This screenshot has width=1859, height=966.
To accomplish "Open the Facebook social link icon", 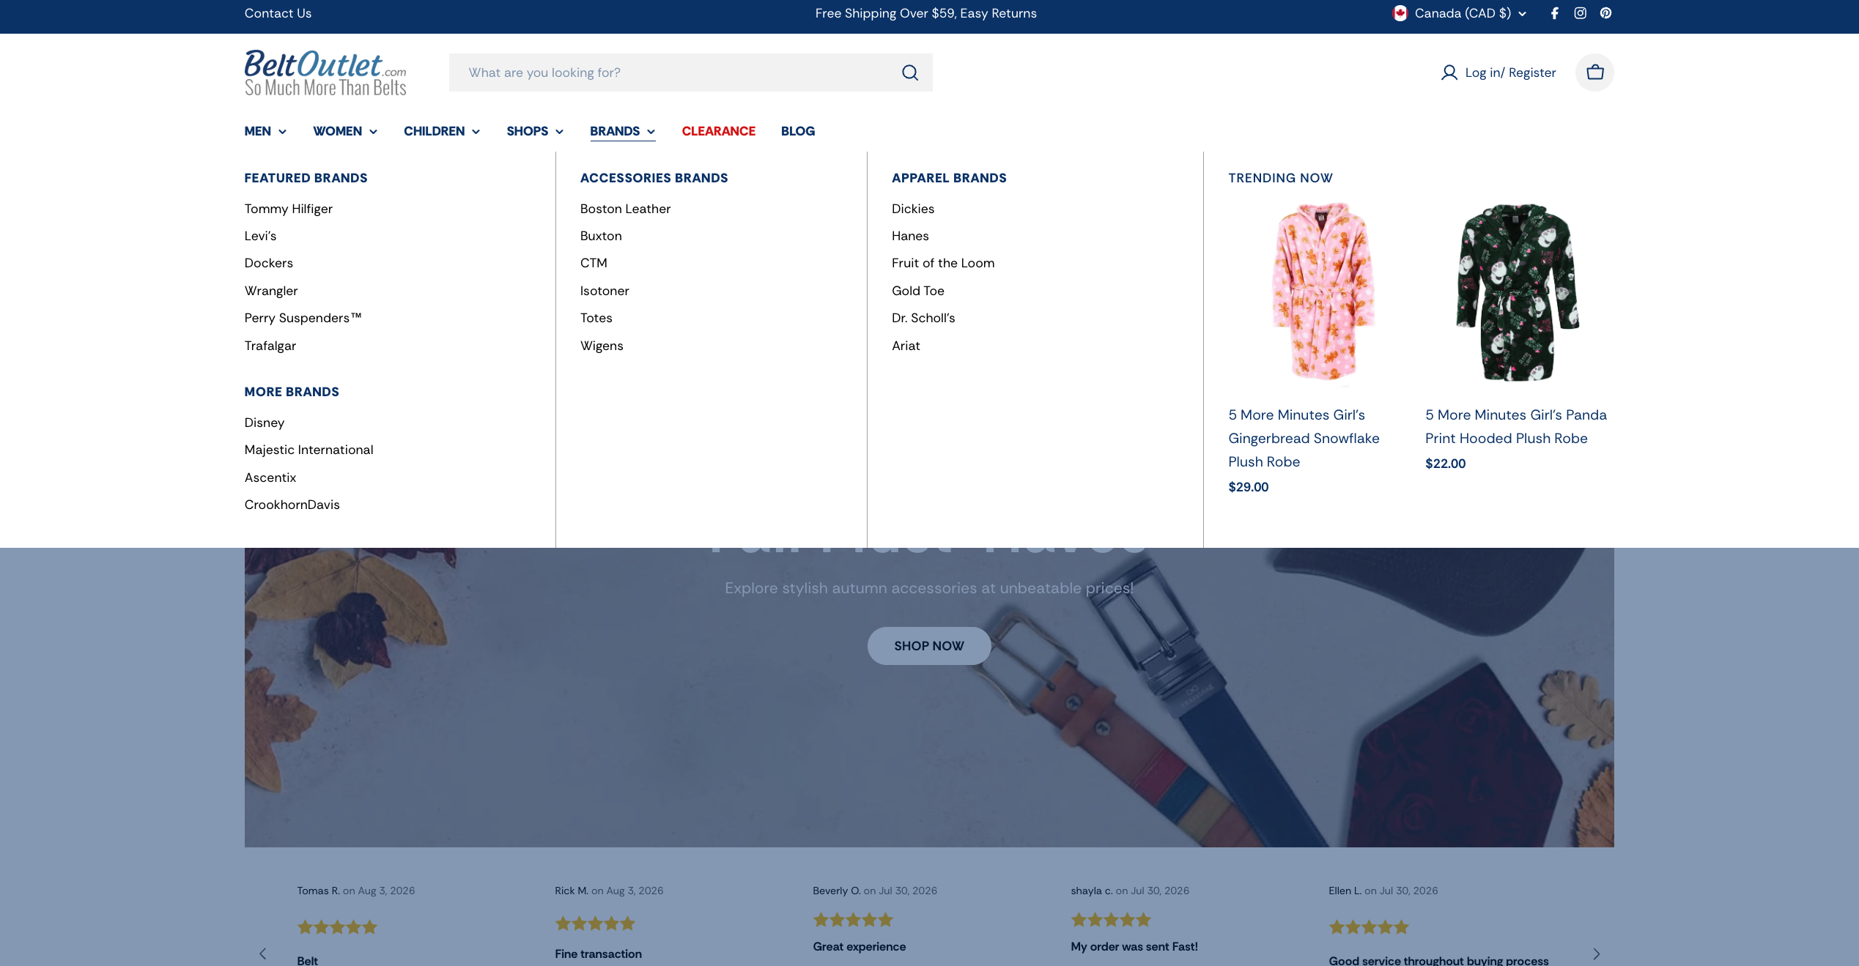I will pos(1554,13).
